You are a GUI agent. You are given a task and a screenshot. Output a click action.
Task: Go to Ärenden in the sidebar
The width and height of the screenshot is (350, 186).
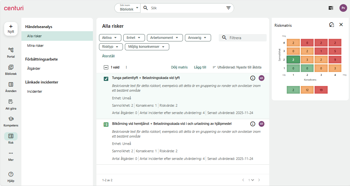[x=11, y=84]
